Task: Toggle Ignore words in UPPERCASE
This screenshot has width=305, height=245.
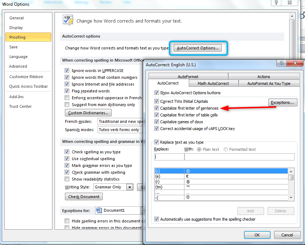Action: point(67,70)
